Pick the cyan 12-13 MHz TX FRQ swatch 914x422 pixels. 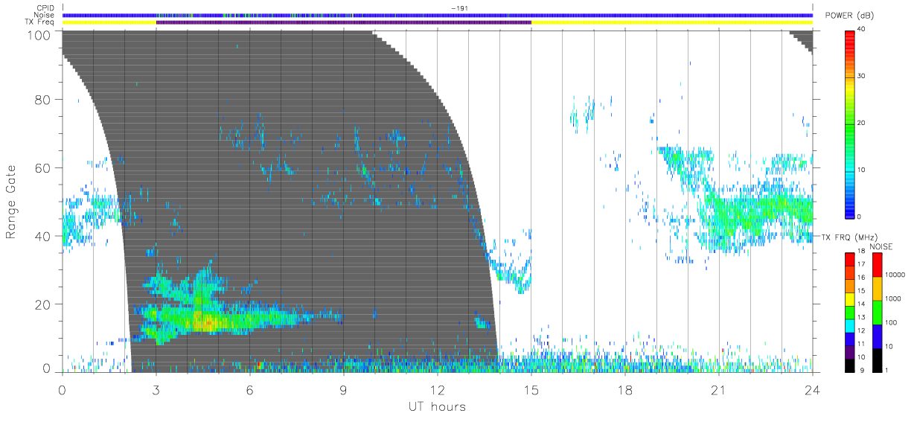(x=850, y=325)
